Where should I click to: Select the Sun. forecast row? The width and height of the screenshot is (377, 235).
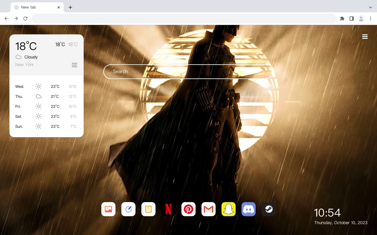pos(47,126)
